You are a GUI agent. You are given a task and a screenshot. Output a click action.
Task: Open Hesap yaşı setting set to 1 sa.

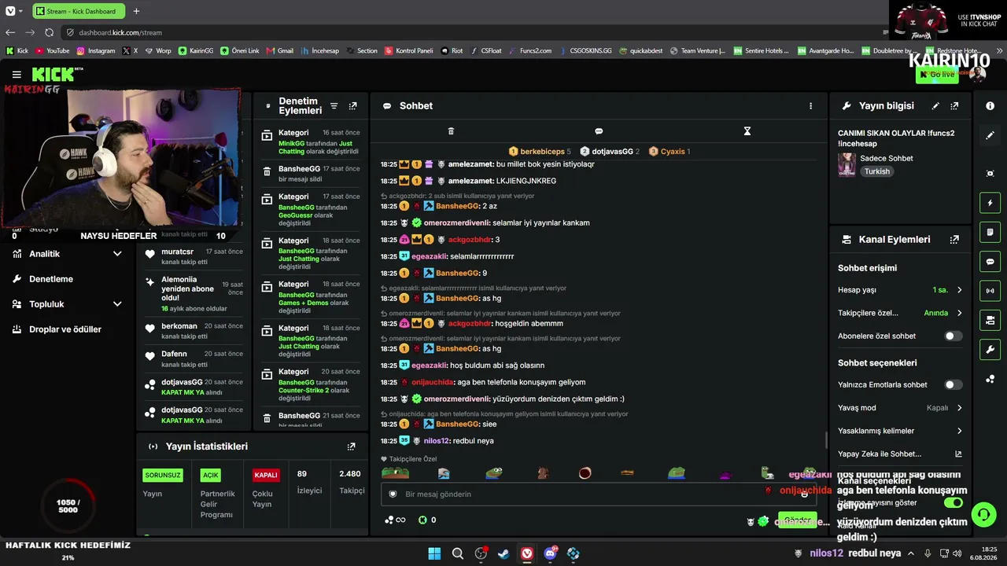tap(900, 290)
